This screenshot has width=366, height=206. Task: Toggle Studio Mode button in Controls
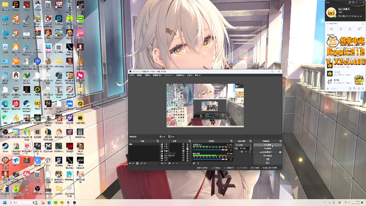268,156
